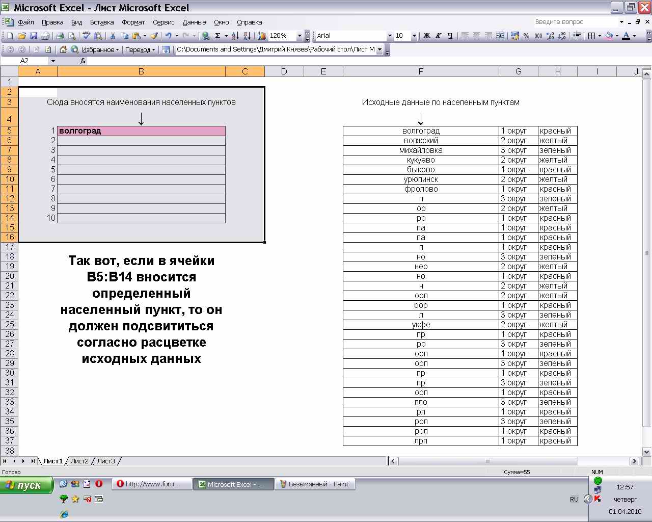Toggle Bold formatting (Ж)
Screen dimensions: 652x522
[427, 36]
